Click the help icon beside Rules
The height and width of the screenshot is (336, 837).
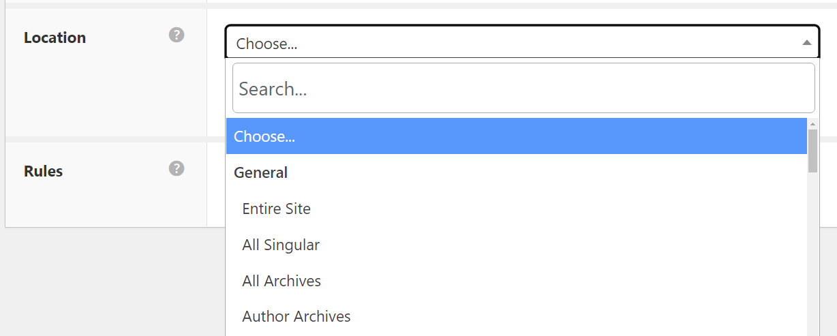[177, 168]
